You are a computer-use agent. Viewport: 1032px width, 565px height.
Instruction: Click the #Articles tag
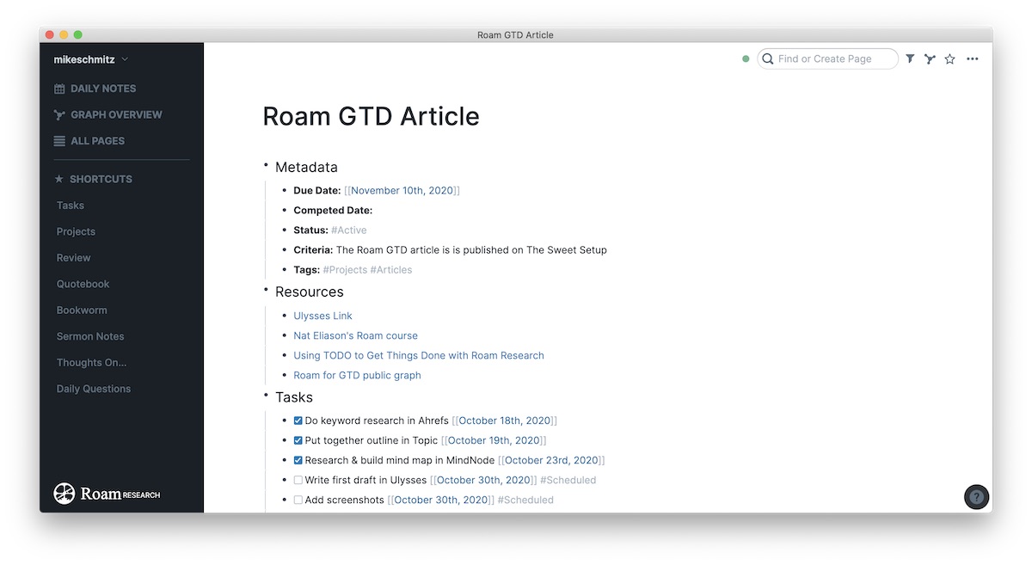[x=391, y=270]
